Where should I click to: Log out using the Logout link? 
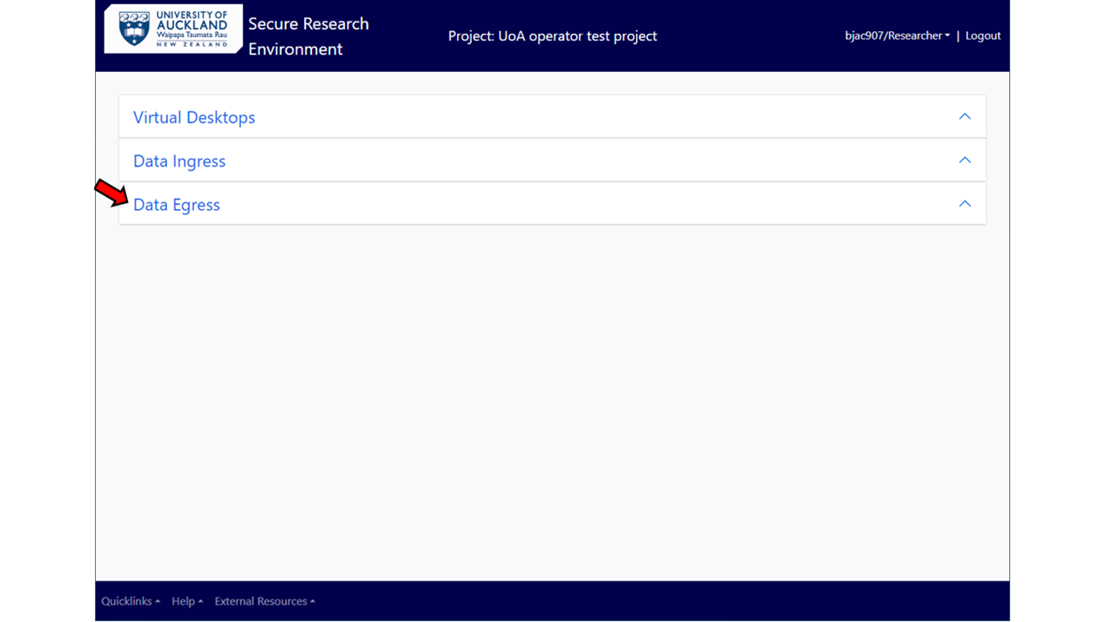(983, 35)
